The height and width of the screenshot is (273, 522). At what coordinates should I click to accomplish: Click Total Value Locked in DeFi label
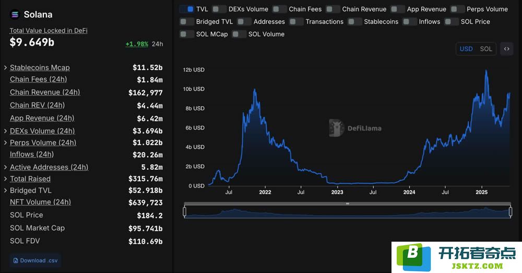49,31
